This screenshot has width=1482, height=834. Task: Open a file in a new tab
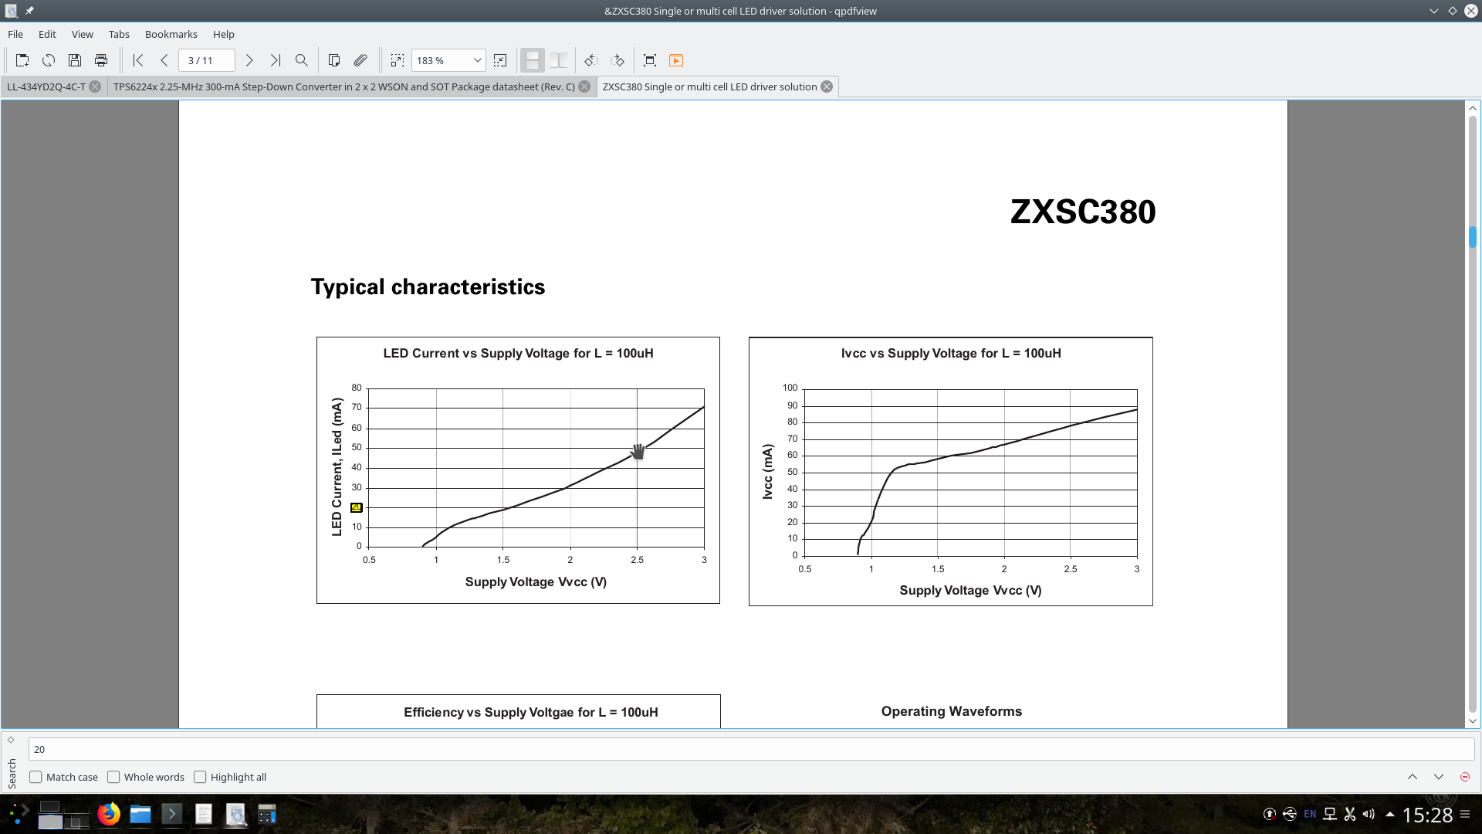point(22,60)
